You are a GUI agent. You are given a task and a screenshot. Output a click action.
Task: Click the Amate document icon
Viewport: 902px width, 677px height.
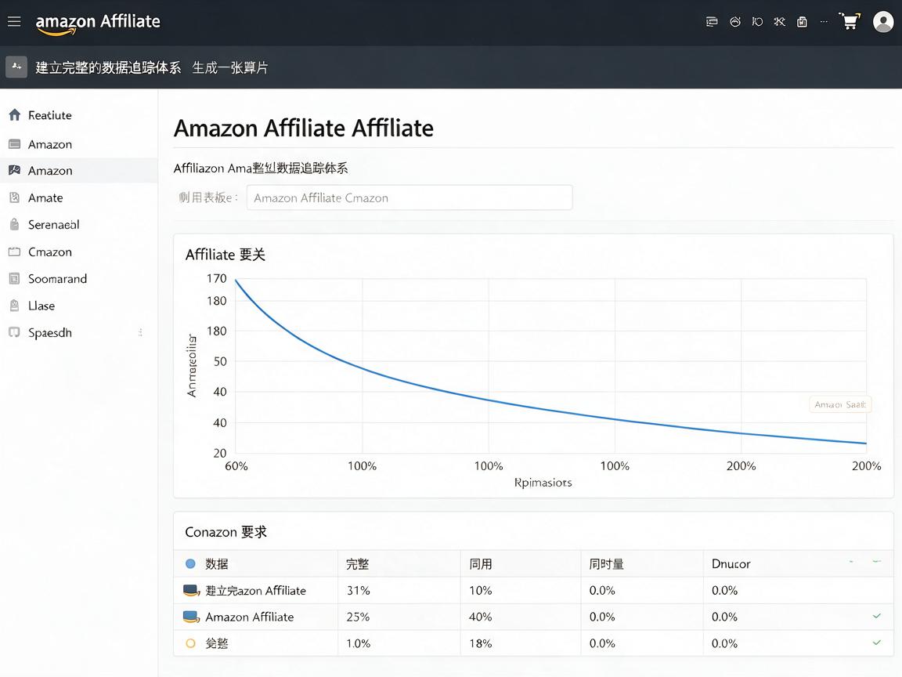(x=15, y=197)
